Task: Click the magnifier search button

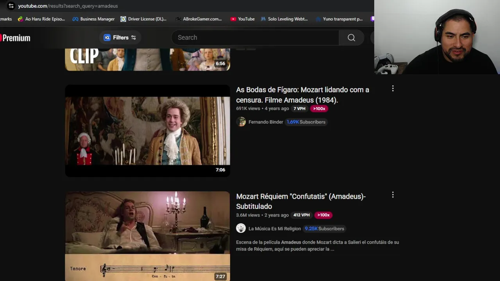Action: 352,37
